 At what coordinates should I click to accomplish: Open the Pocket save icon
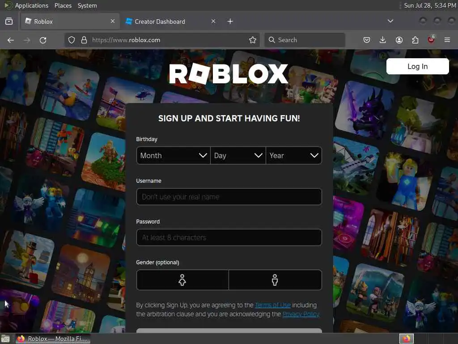click(367, 40)
